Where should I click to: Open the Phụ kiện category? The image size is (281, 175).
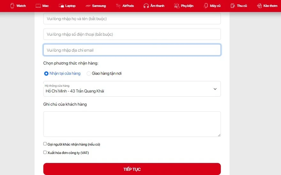[187, 6]
